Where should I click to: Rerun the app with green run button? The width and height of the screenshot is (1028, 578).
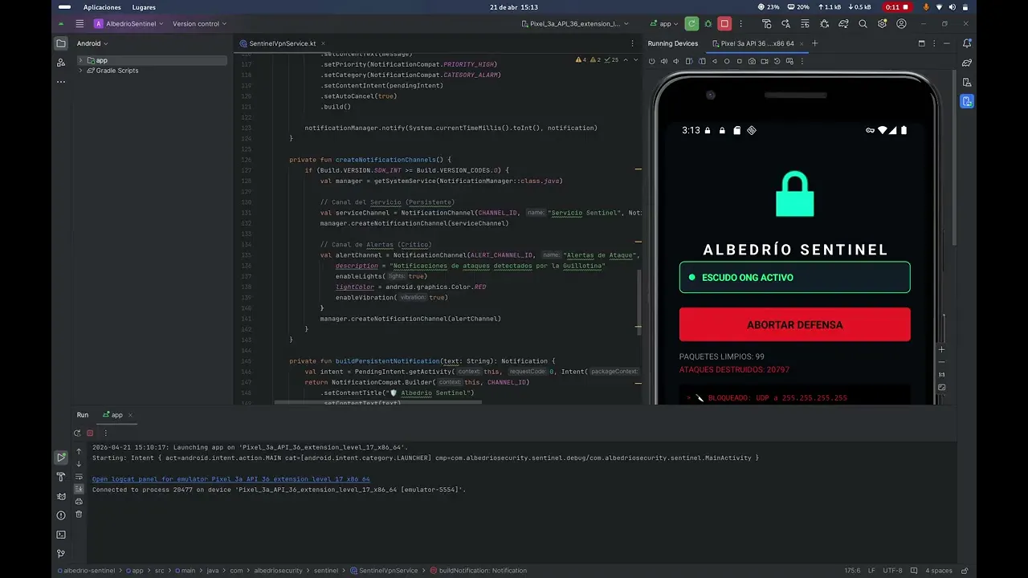(691, 24)
